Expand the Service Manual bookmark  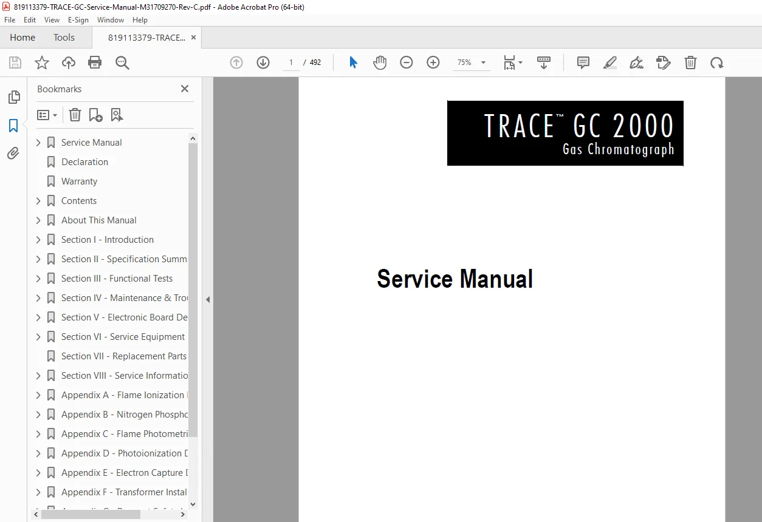pos(38,143)
